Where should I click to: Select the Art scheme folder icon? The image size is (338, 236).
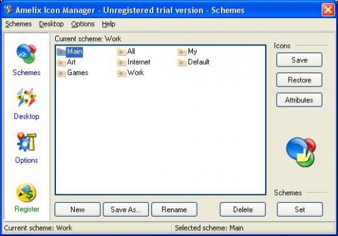(x=61, y=62)
